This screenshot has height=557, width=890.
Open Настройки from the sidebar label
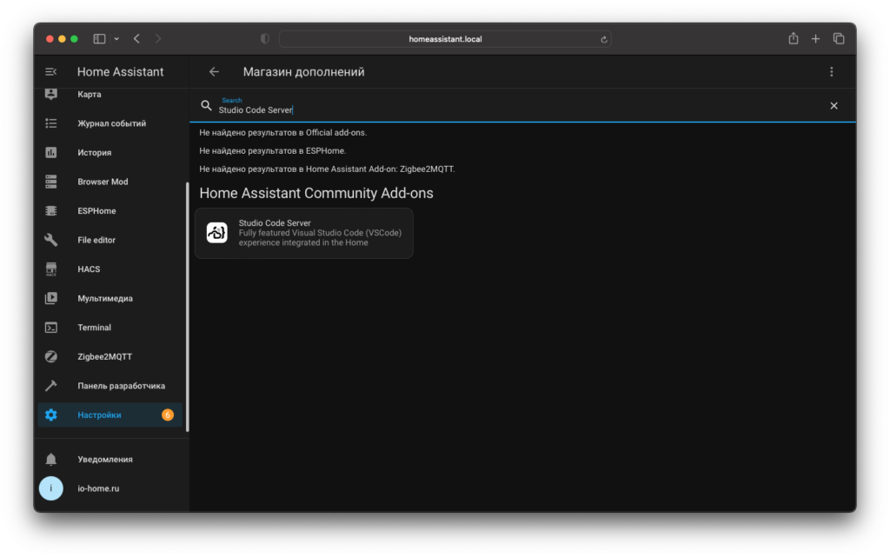99,414
